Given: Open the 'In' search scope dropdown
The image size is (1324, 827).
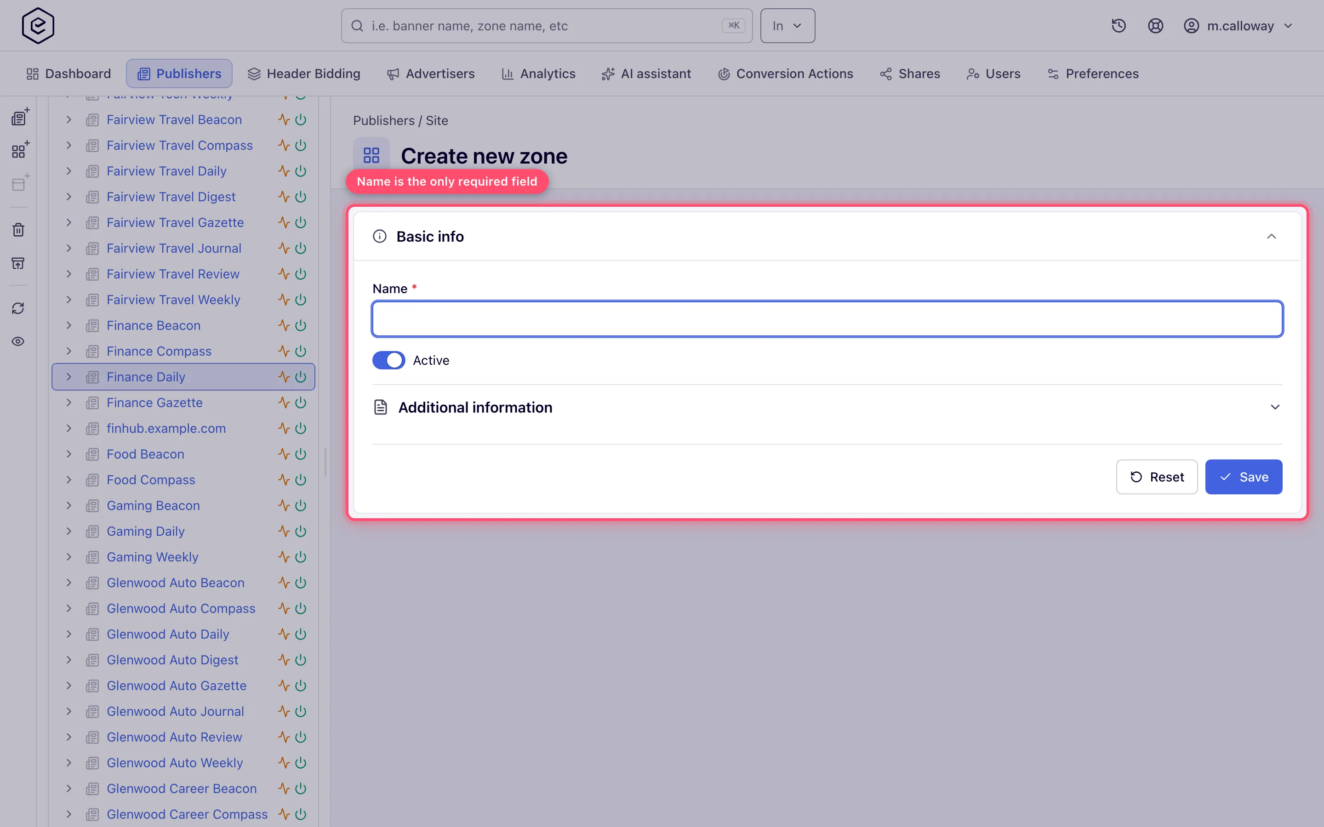Looking at the screenshot, I should click(x=788, y=26).
